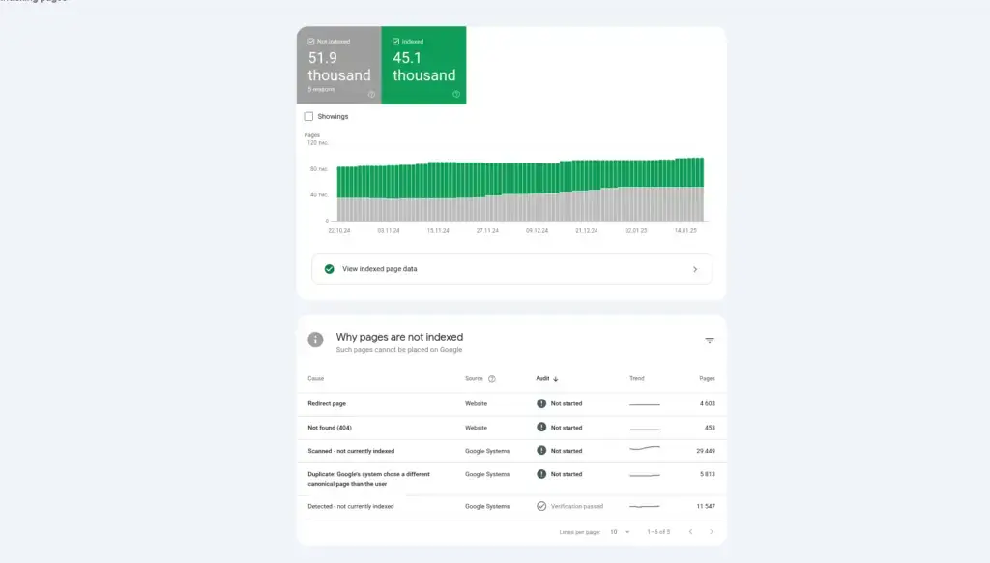Click Google Systems source in Scanned row
990x563 pixels.
tap(487, 451)
